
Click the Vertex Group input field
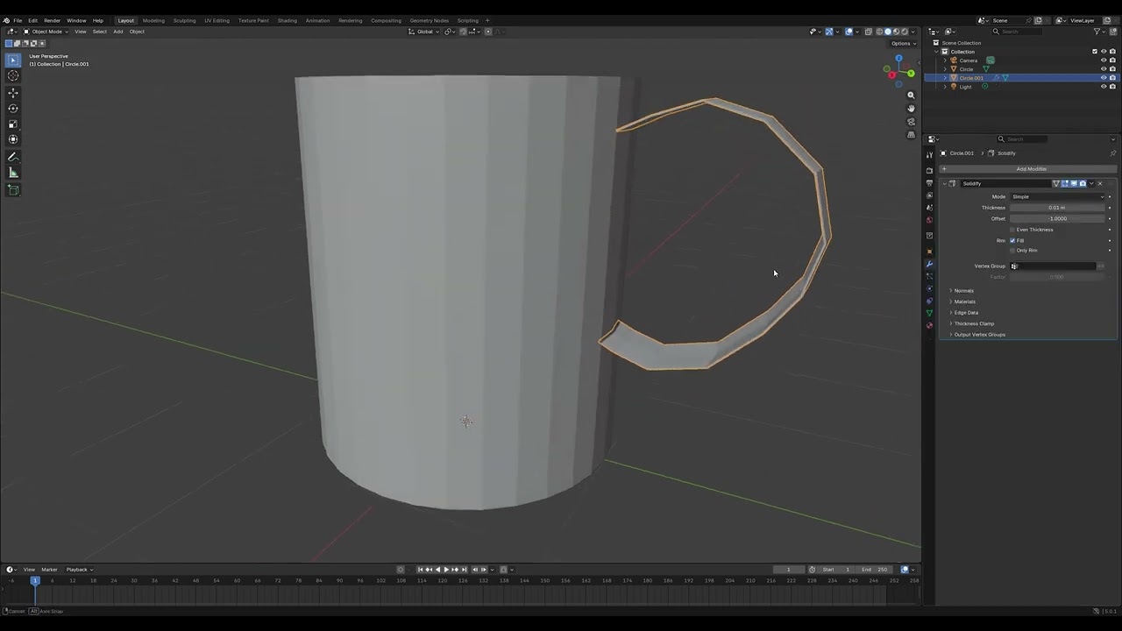pos(1053,266)
